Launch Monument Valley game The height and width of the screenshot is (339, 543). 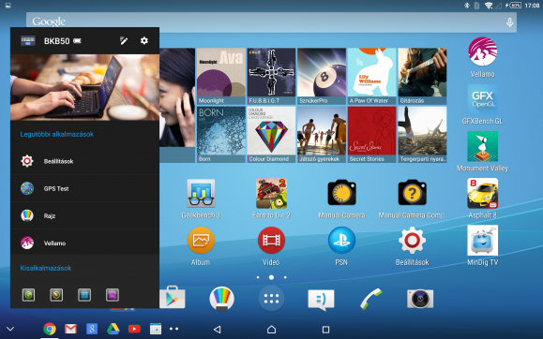click(x=482, y=152)
